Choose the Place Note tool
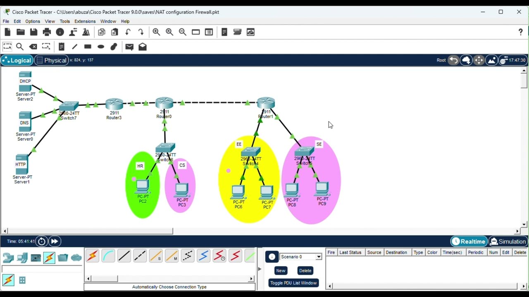 [62, 47]
